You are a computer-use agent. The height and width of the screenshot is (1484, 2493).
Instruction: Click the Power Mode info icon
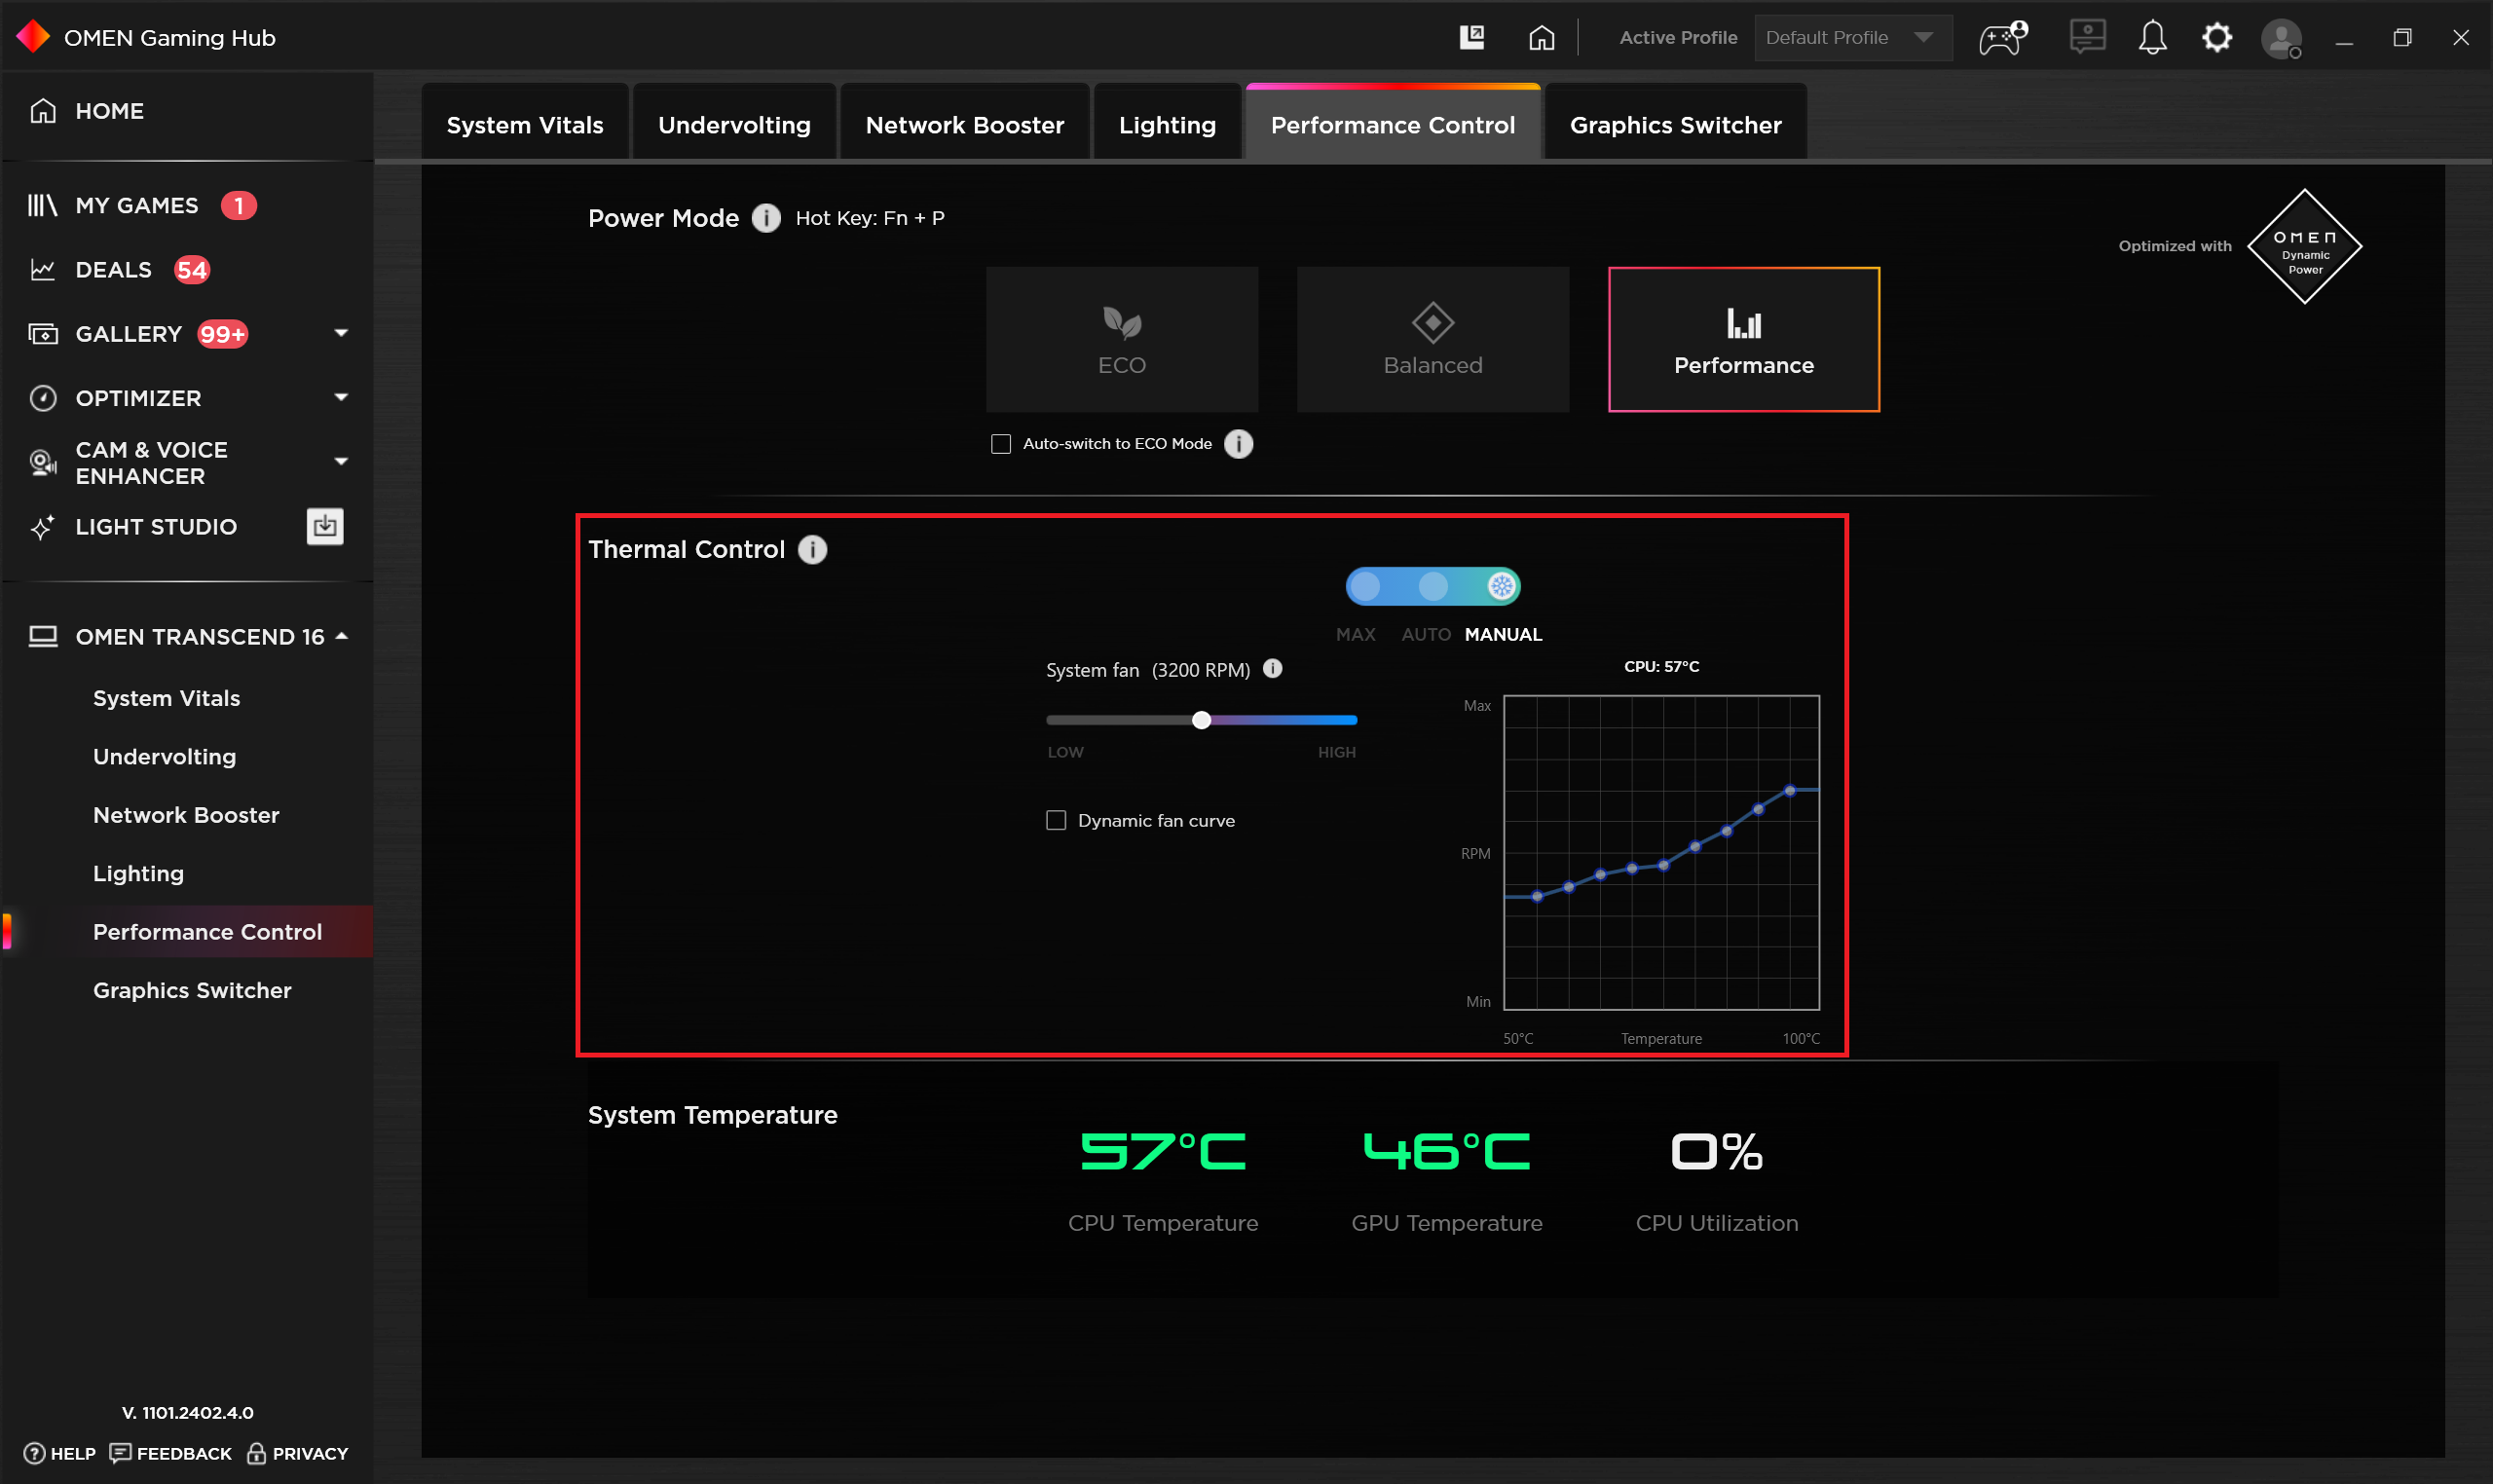tap(765, 218)
